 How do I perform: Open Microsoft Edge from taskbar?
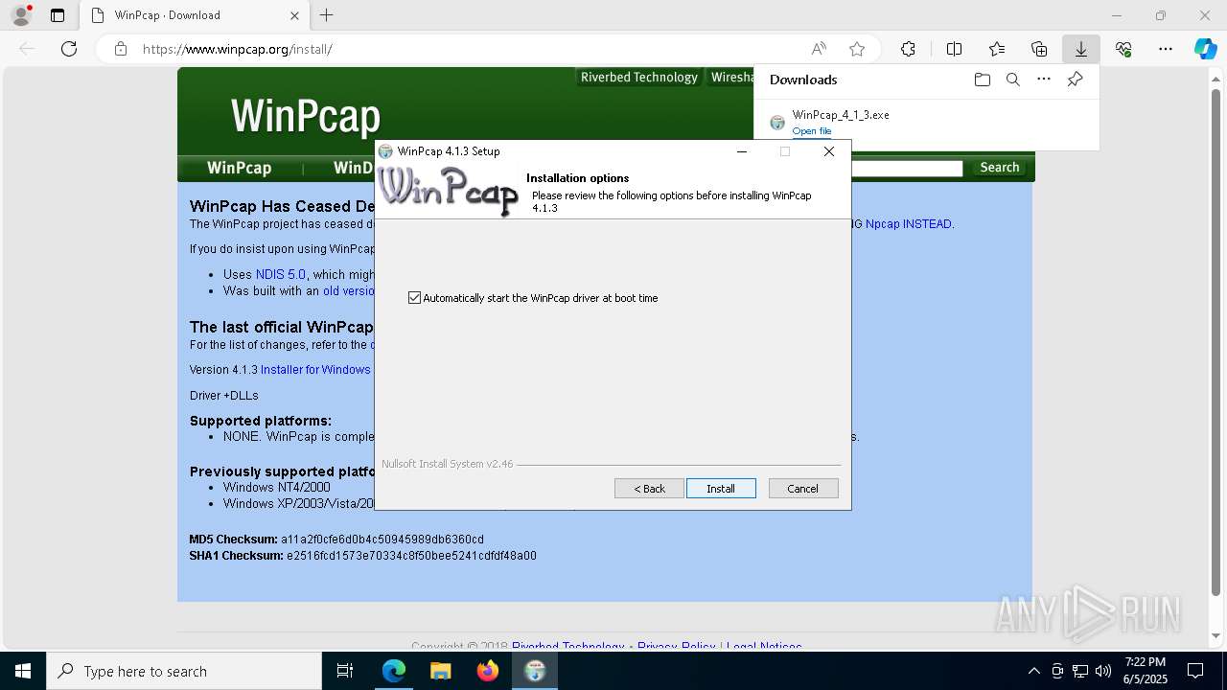(x=394, y=672)
